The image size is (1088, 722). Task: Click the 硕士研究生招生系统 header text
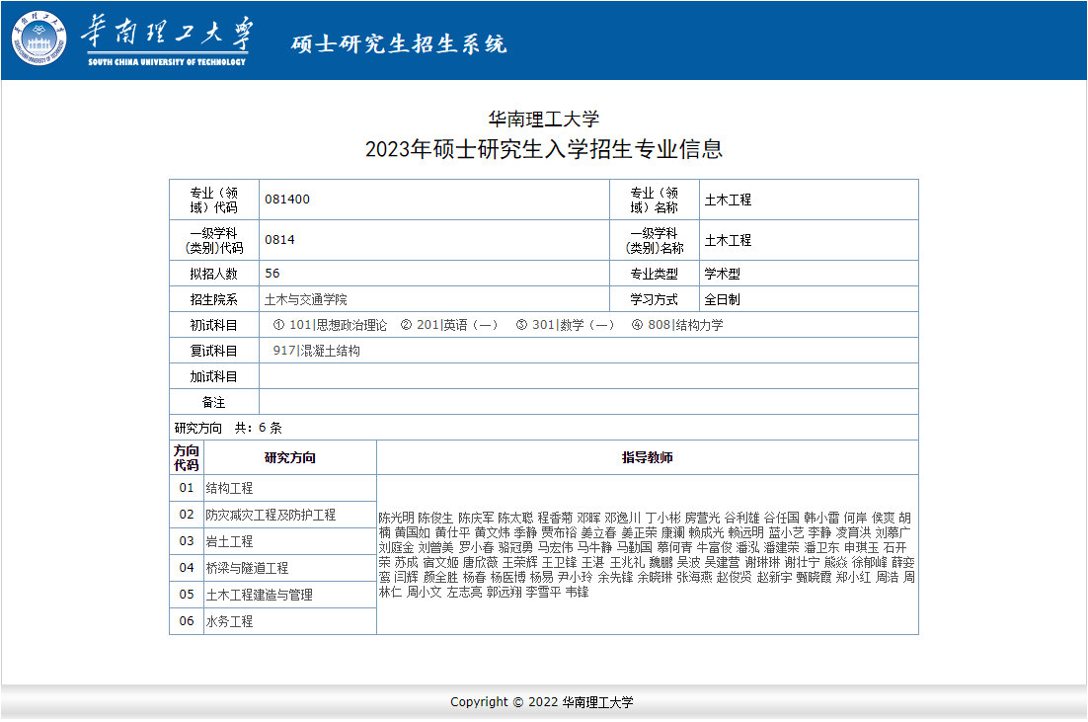click(399, 43)
